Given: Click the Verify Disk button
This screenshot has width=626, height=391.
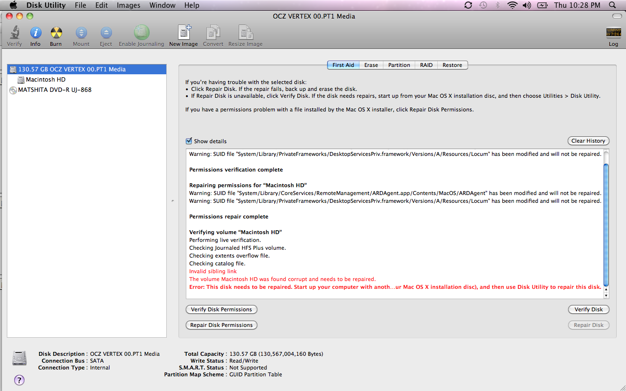Looking at the screenshot, I should (x=588, y=309).
